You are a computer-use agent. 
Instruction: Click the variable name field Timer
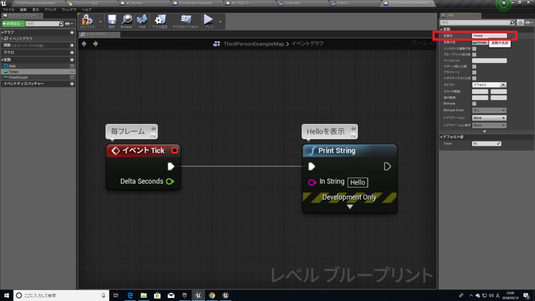[x=489, y=36]
